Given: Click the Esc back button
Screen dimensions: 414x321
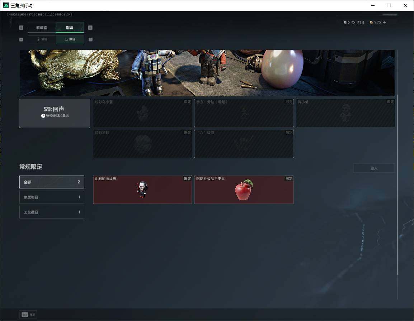Looking at the screenshot, I should pos(28,315).
